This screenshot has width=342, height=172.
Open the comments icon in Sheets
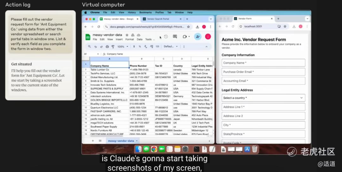click(x=175, y=37)
